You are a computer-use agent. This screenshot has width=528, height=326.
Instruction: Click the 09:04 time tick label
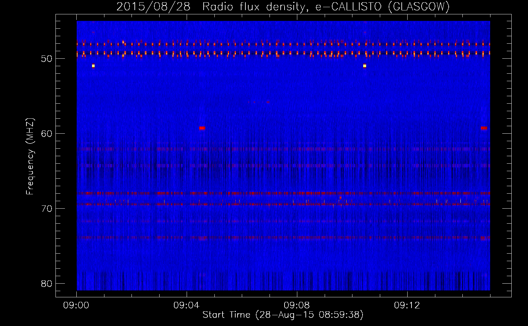[x=186, y=305]
